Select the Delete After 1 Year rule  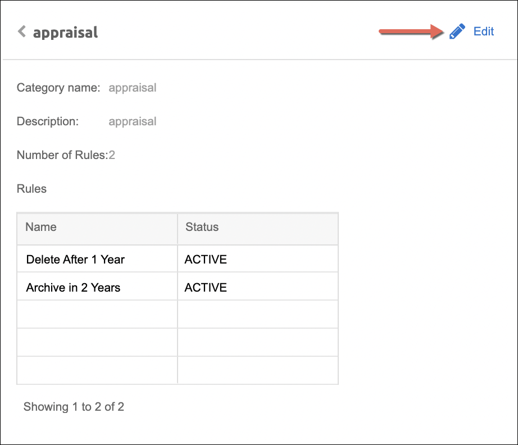[75, 260]
